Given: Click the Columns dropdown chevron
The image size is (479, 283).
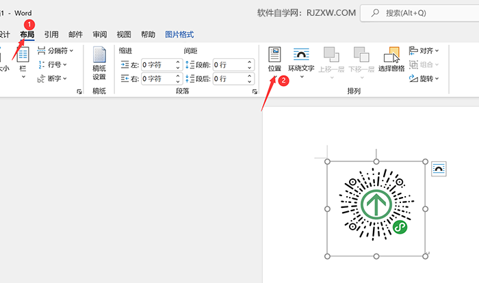Looking at the screenshot, I should [23, 77].
